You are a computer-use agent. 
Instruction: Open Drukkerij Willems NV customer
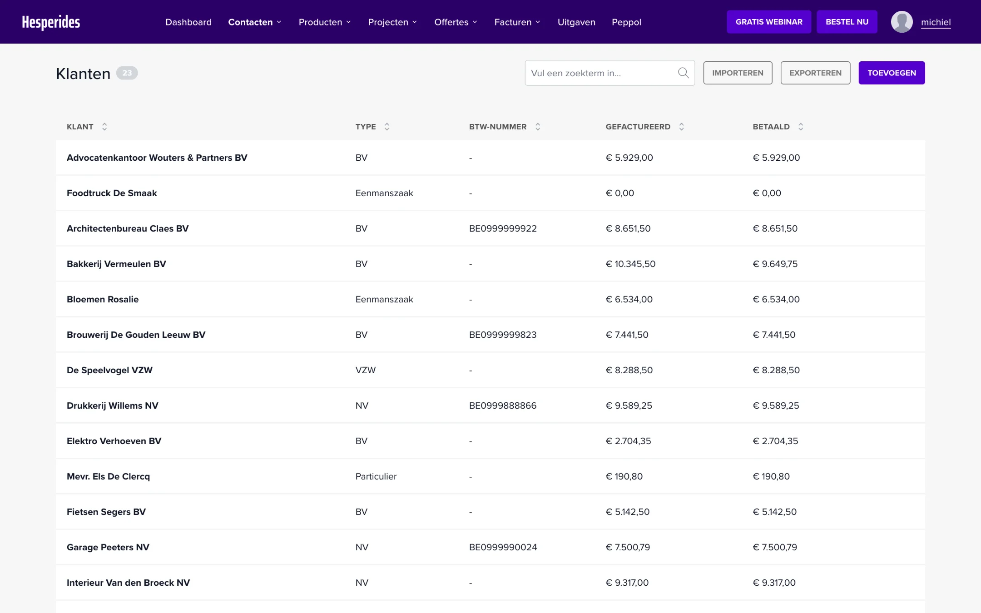tap(490, 405)
